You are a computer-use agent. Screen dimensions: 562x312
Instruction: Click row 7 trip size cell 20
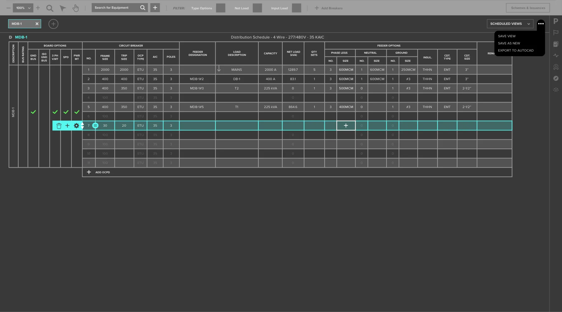[124, 126]
